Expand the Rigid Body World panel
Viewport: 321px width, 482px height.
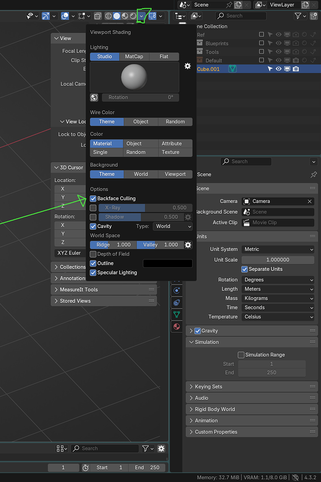(x=252, y=409)
